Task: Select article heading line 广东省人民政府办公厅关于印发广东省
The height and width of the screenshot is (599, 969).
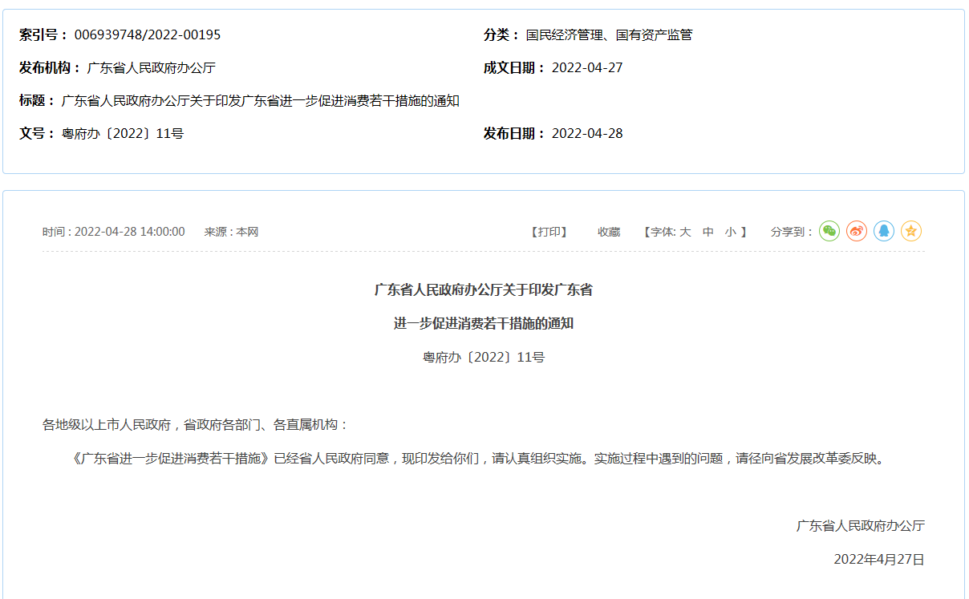Action: click(484, 289)
